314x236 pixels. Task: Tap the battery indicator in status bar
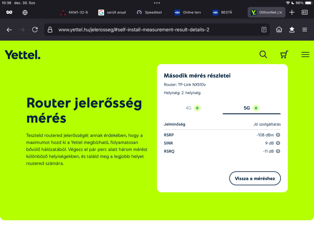click(x=309, y=3)
